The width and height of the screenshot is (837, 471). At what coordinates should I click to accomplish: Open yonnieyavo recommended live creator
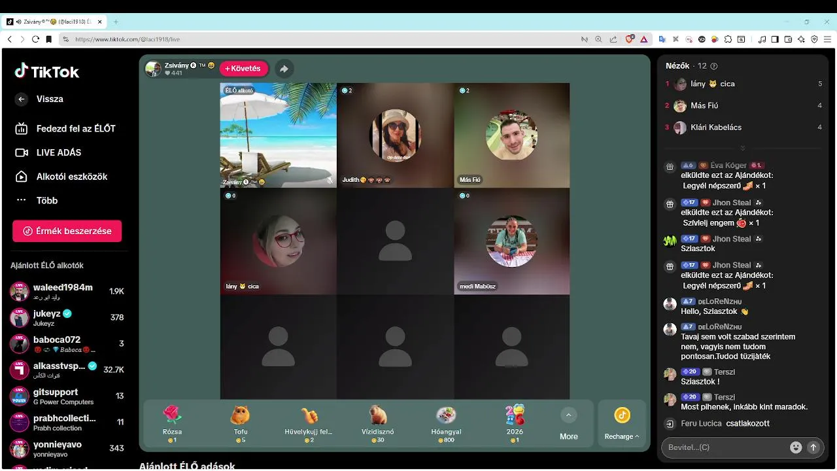[x=68, y=448]
